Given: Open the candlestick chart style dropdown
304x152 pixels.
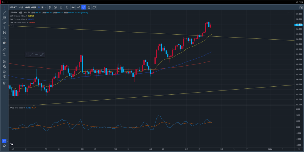Looking at the screenshot, I should [50, 7].
